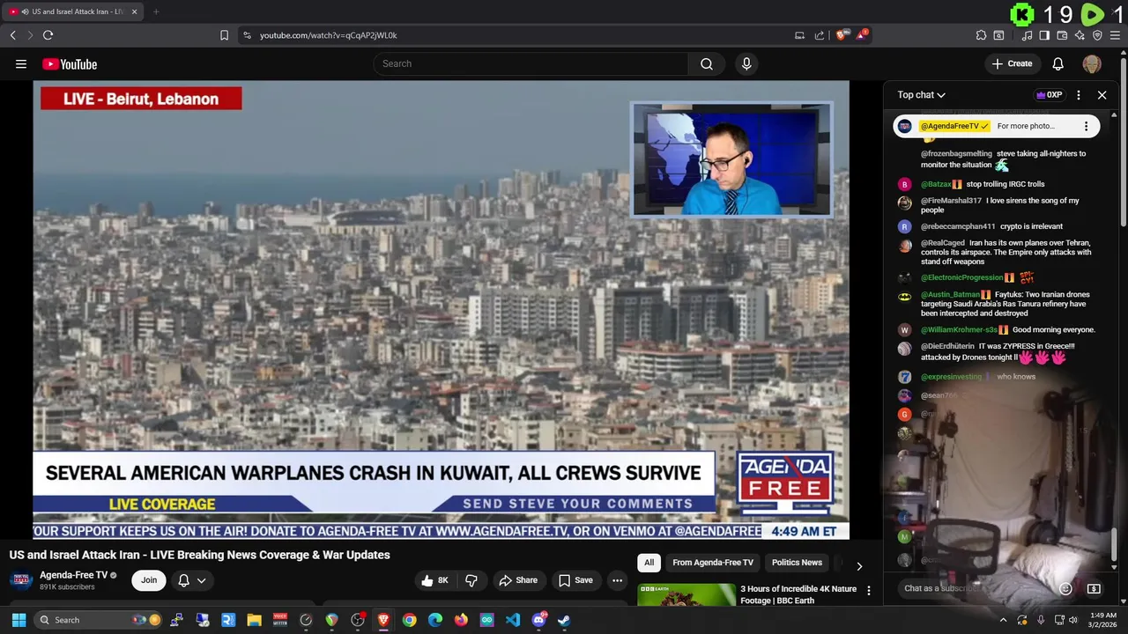Close the US and Israel Attack Iran tab
Screen dimensions: 1128x634
[x=134, y=11]
